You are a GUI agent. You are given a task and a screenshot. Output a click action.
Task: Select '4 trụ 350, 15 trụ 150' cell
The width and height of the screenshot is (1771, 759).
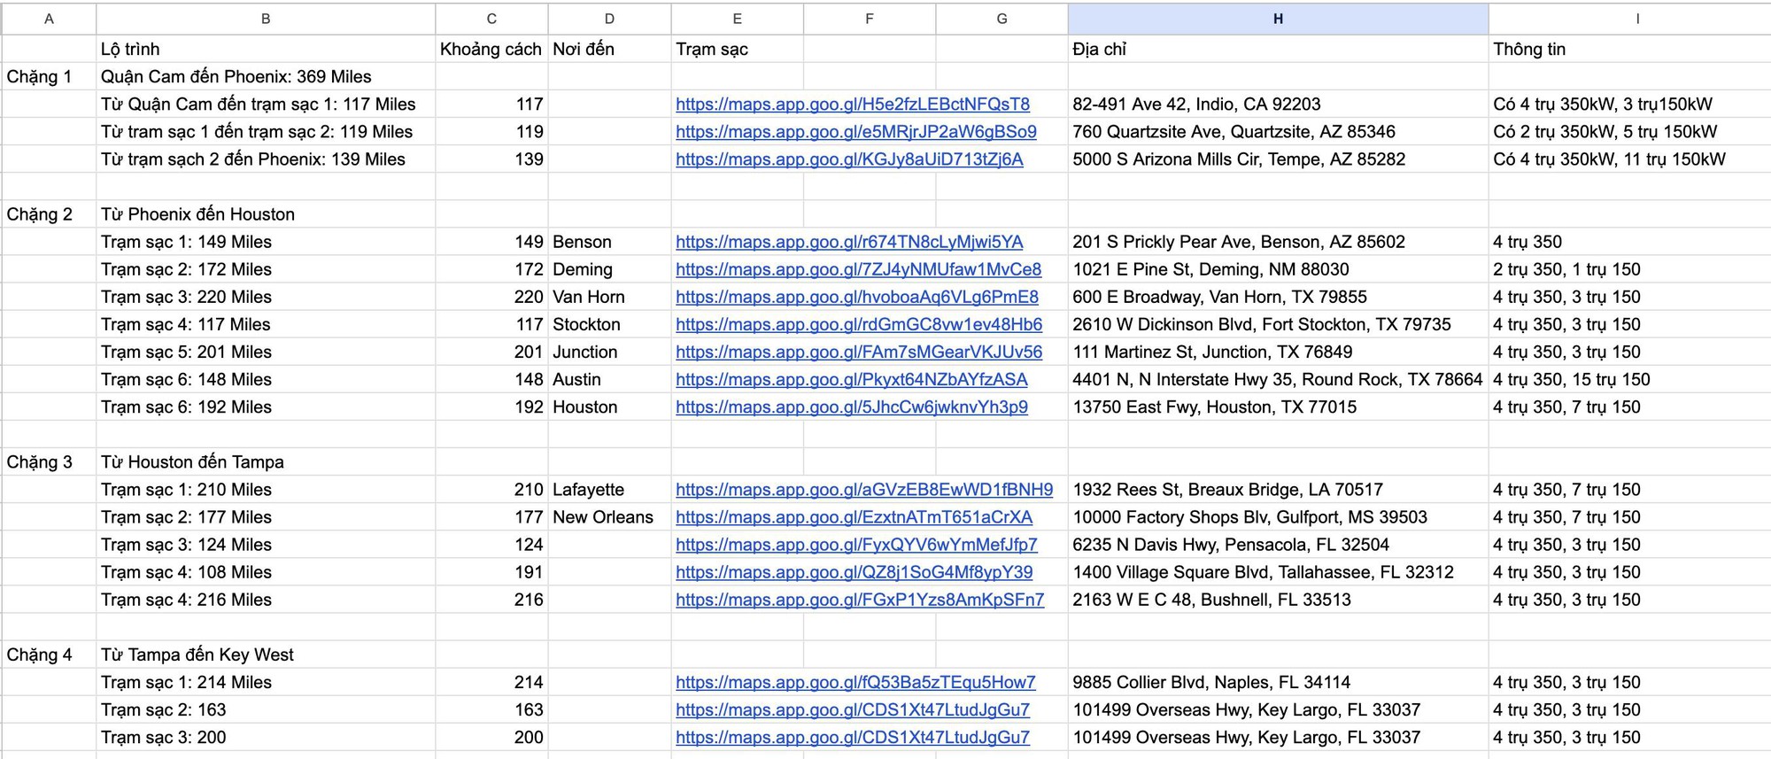(x=1629, y=379)
